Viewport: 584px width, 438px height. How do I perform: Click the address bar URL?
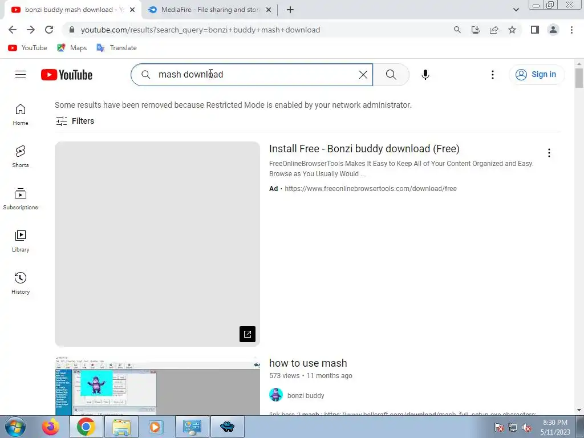pos(200,30)
